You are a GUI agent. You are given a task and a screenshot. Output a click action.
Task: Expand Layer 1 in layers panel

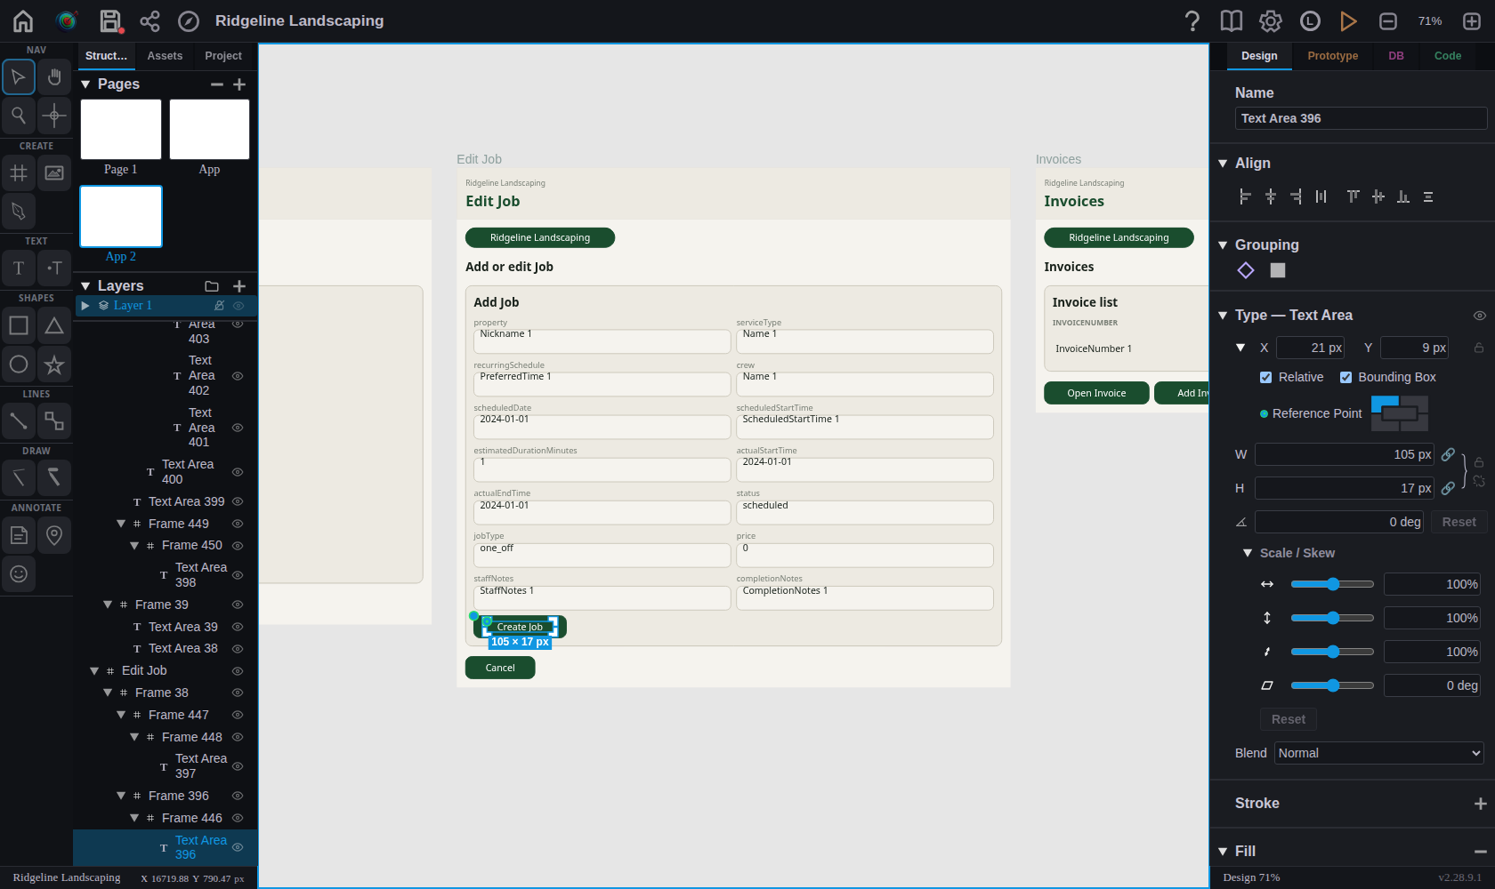85,306
